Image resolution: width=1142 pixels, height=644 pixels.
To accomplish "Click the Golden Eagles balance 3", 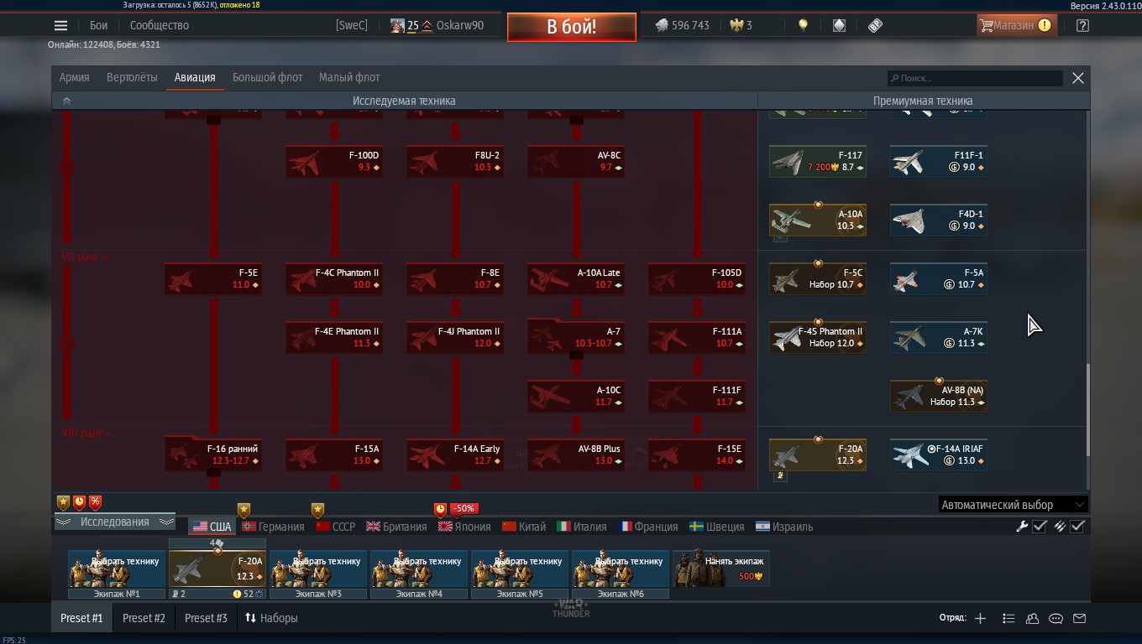I will click(741, 25).
